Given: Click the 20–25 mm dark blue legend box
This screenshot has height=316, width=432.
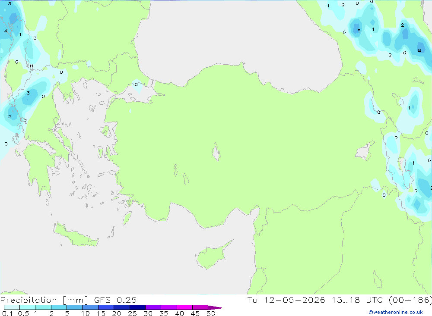Looking at the screenshot, I should (122, 307).
